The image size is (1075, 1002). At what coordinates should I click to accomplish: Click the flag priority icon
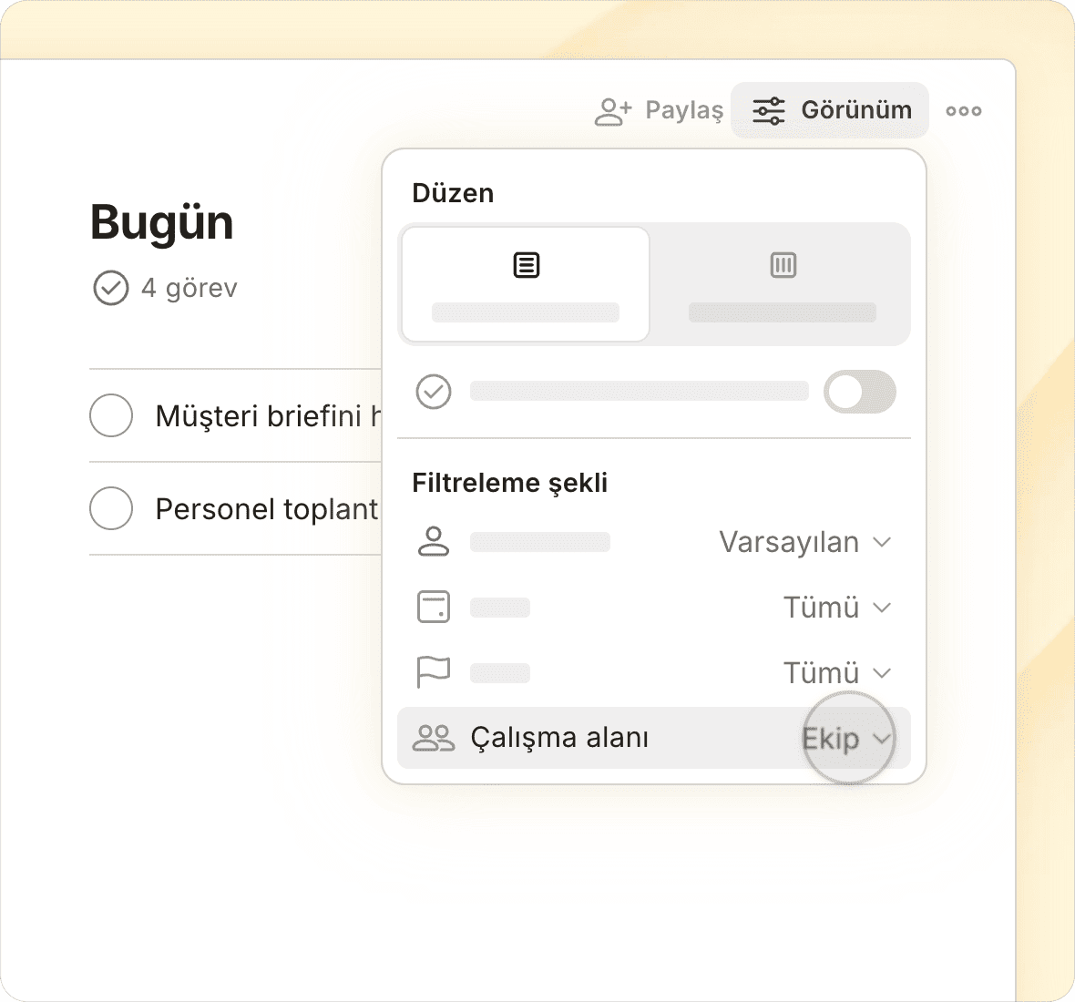pyautogui.click(x=434, y=672)
